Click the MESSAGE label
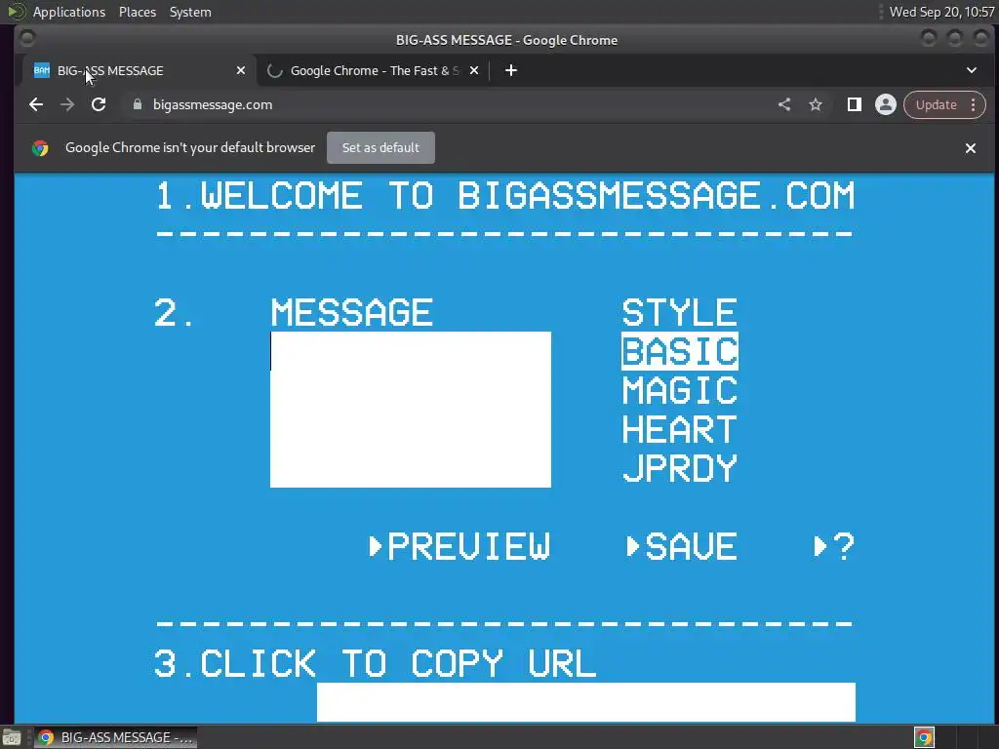The width and height of the screenshot is (999, 749). (x=351, y=313)
